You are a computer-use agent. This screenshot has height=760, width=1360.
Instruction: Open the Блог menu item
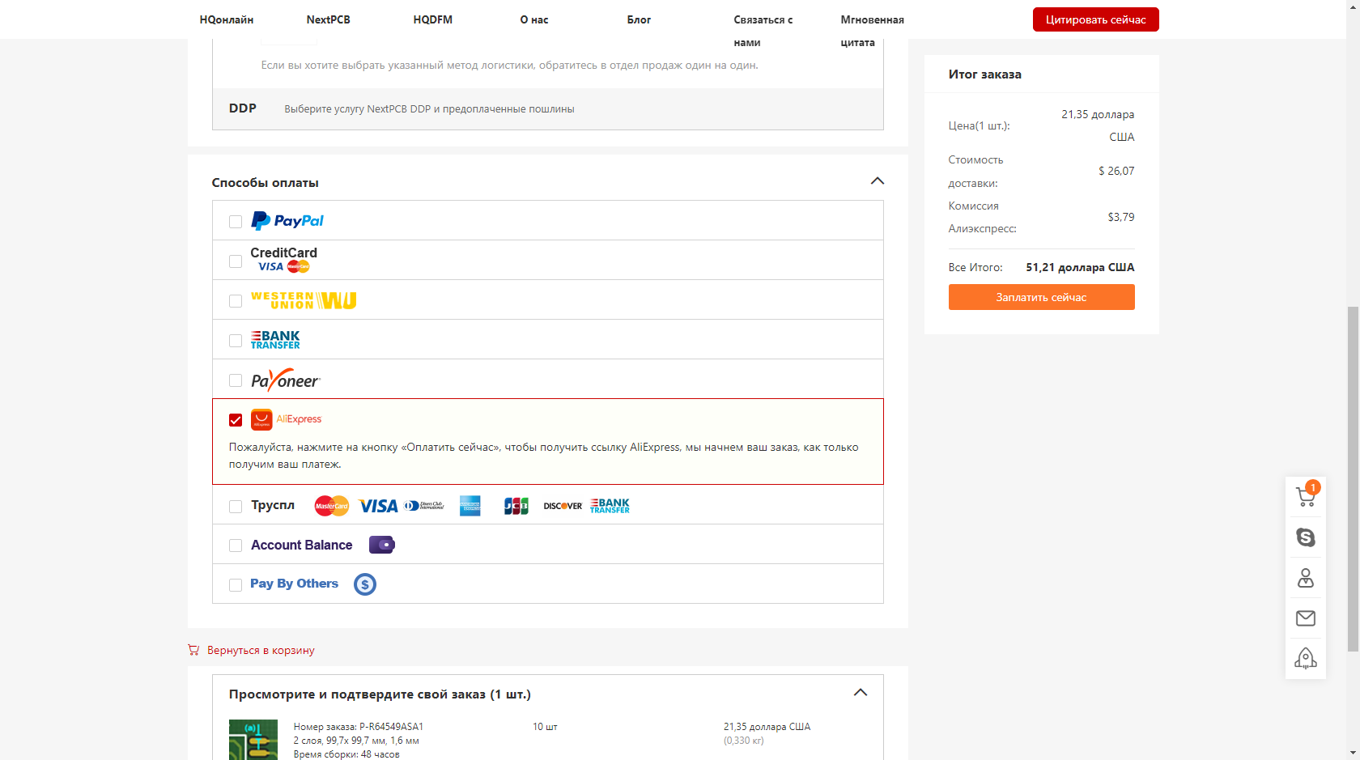coord(639,19)
